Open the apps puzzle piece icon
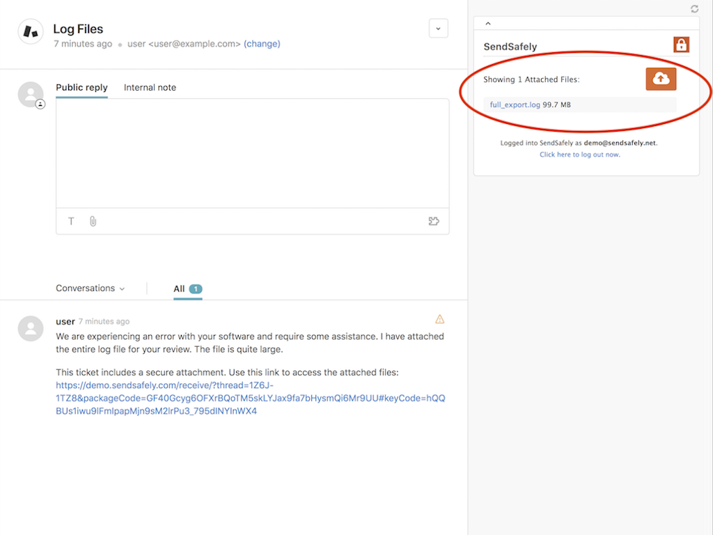 434,222
